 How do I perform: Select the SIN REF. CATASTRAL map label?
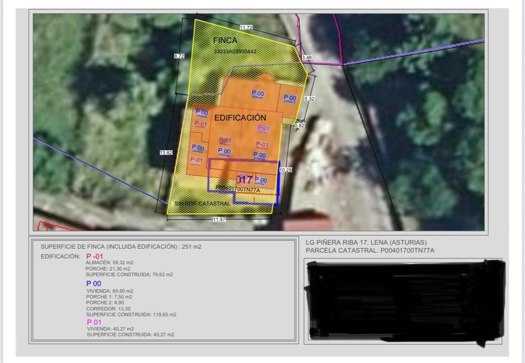click(x=203, y=203)
